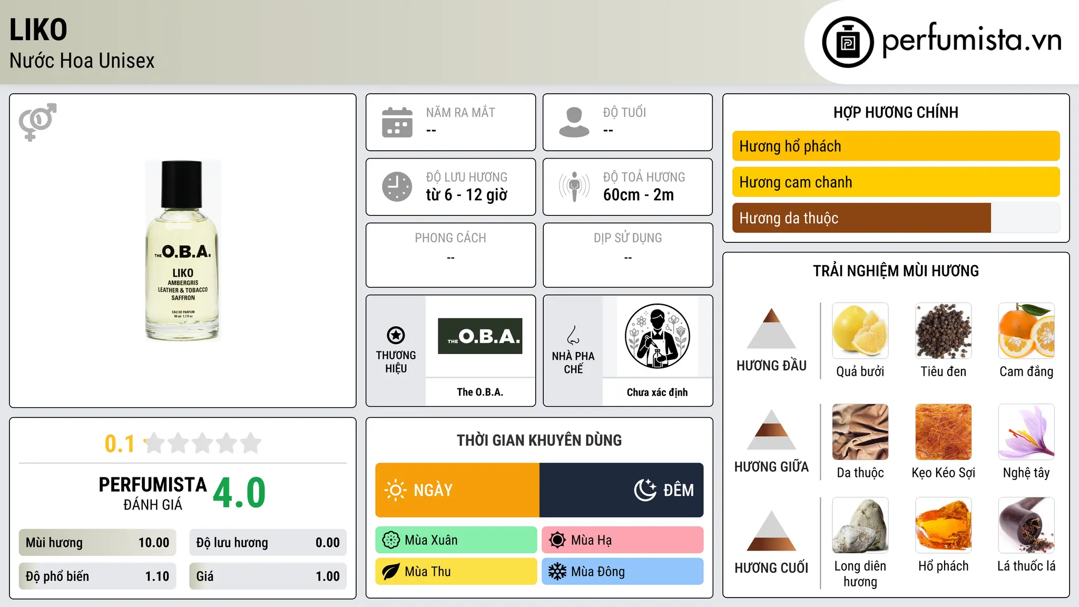The image size is (1079, 607).
Task: Click the Ngày daytime bar
Action: point(457,490)
